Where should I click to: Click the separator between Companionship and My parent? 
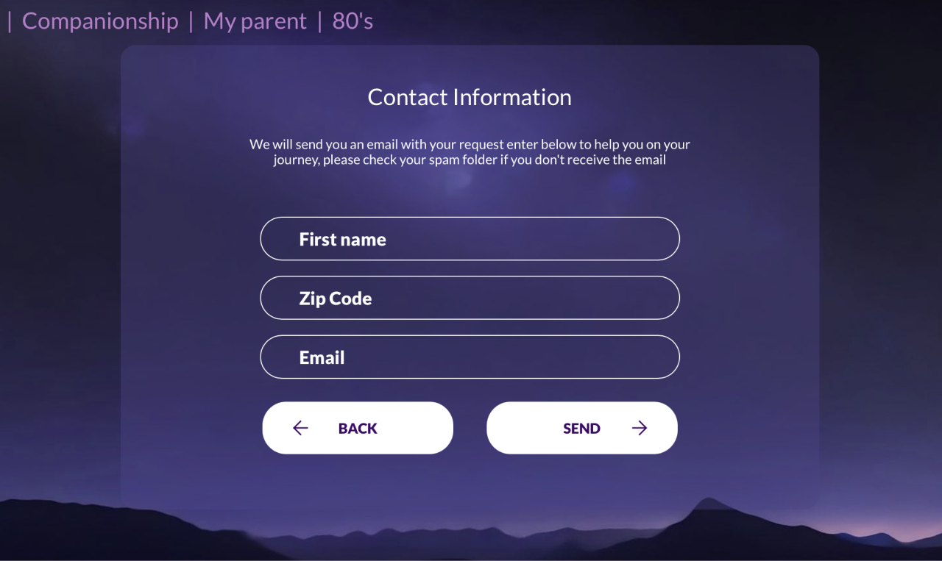coord(191,21)
